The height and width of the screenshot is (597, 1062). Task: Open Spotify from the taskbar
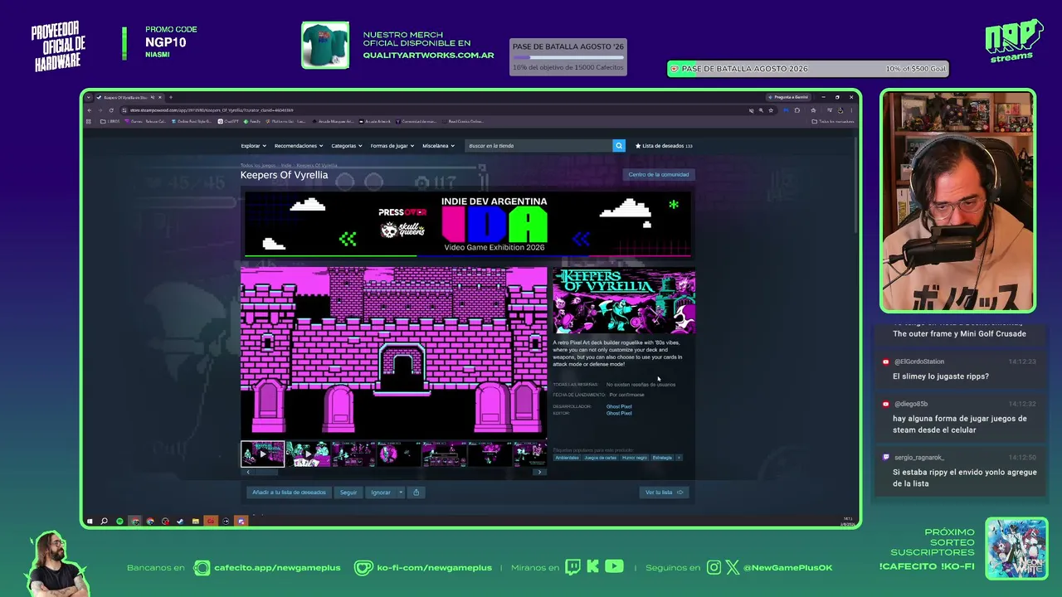pos(119,521)
